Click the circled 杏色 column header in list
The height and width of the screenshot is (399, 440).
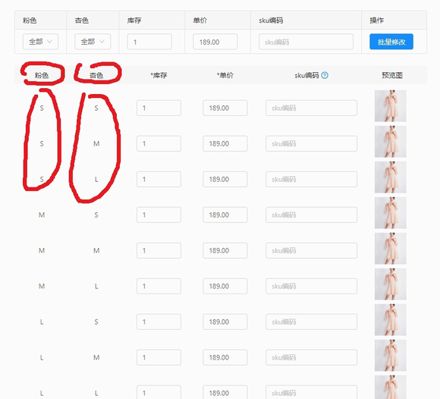[x=96, y=75]
